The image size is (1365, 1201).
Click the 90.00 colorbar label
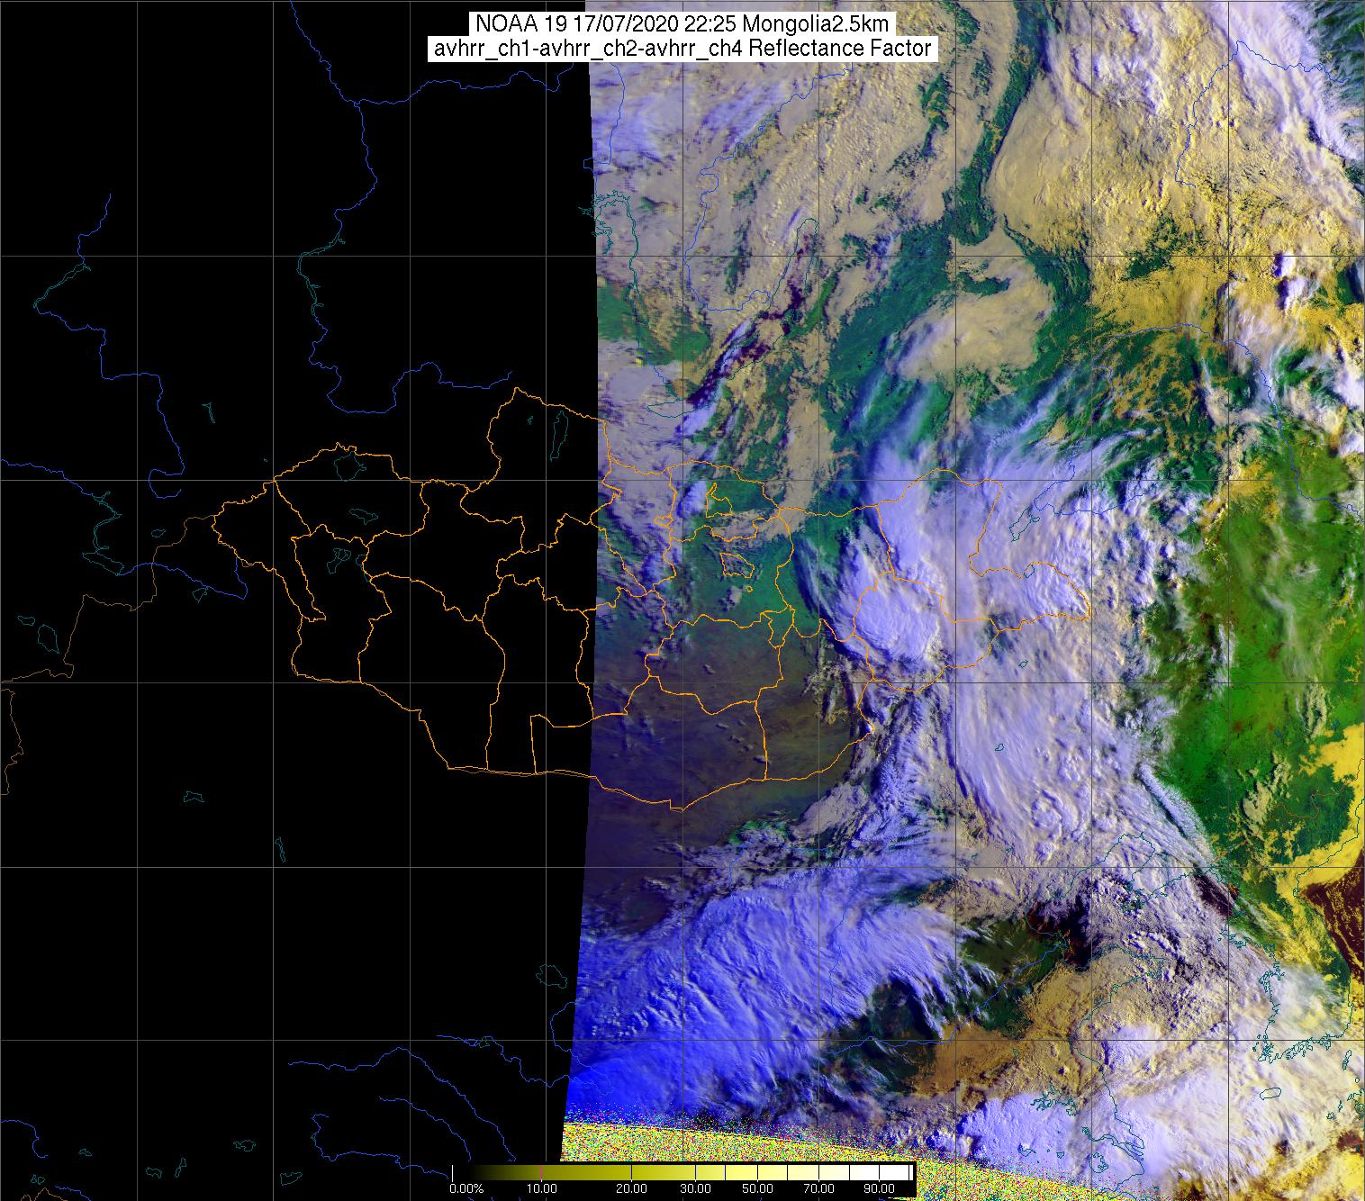coord(878,1189)
